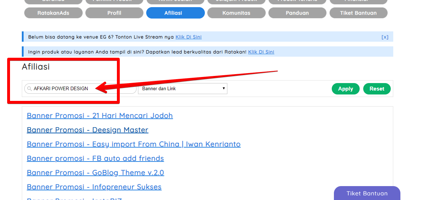Image resolution: width=424 pixels, height=200 pixels.
Task: Open Banner Promosi - Easy import From China
Action: (134, 144)
